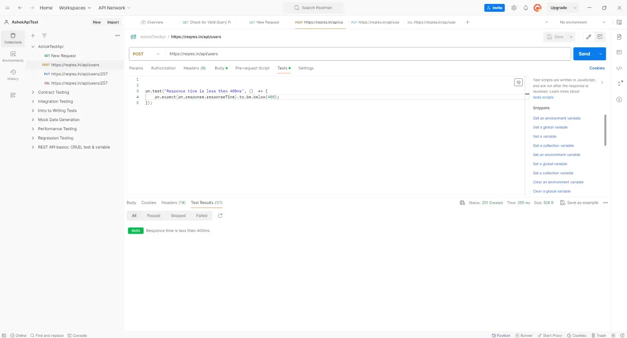
Task: Click Save as example
Action: pos(579,203)
